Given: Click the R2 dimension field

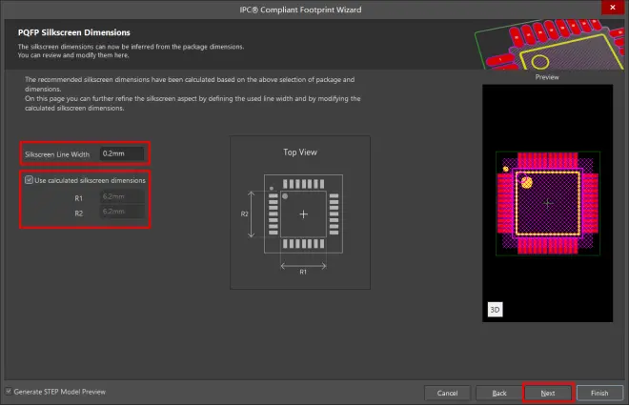Looking at the screenshot, I should 122,212.
